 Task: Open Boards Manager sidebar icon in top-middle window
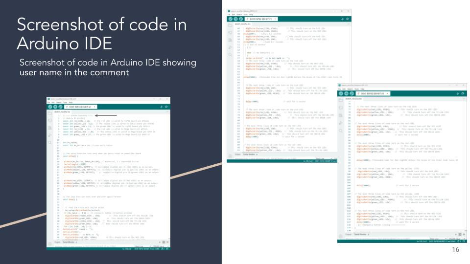[x=230, y=33]
